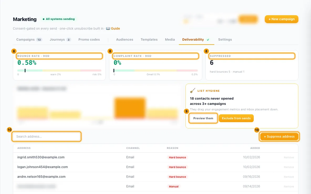The image size is (311, 194).
Task: Switch to the Media tab
Action: tap(170, 40)
